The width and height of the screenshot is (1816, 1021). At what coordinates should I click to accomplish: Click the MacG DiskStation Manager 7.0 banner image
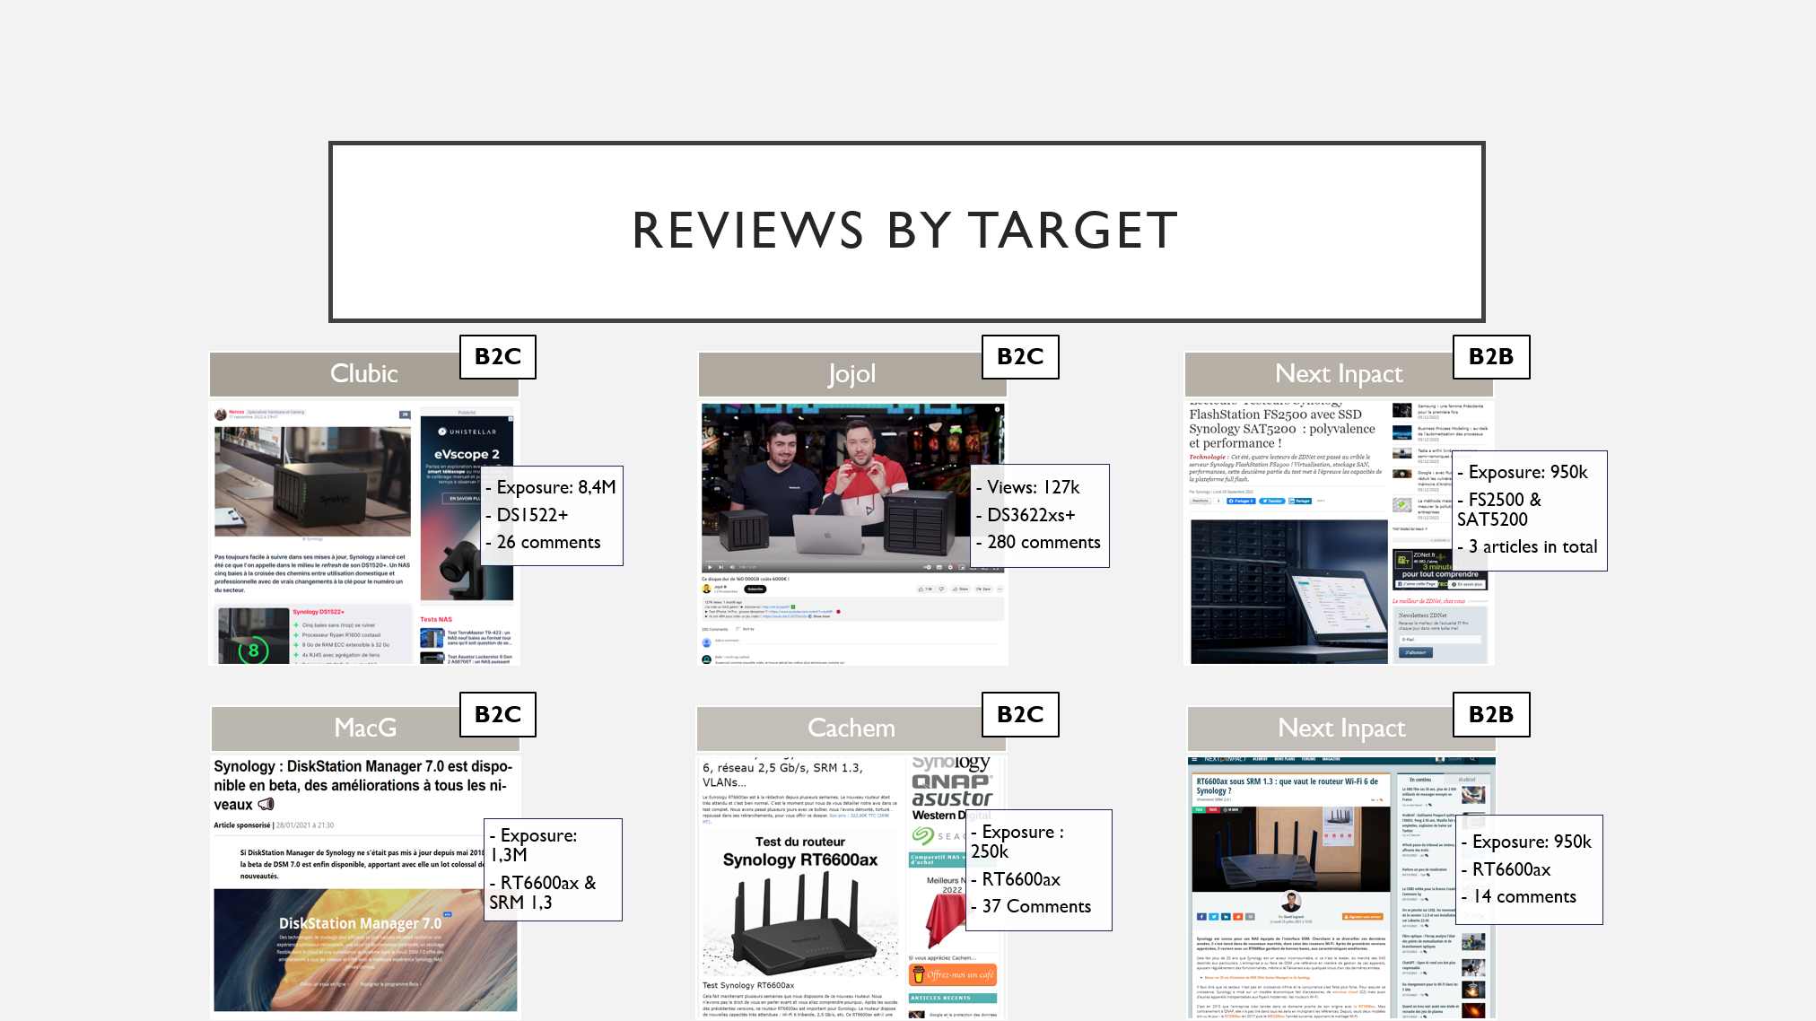364,949
